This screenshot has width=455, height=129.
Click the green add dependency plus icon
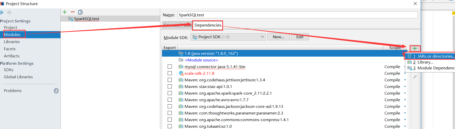point(414,48)
